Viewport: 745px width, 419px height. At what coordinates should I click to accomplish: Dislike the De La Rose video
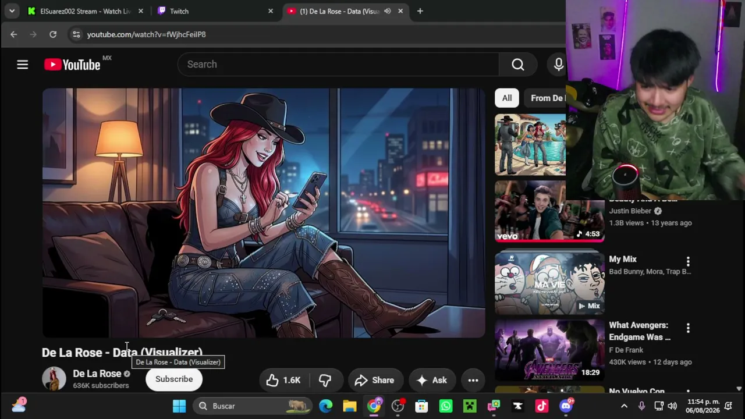325,380
